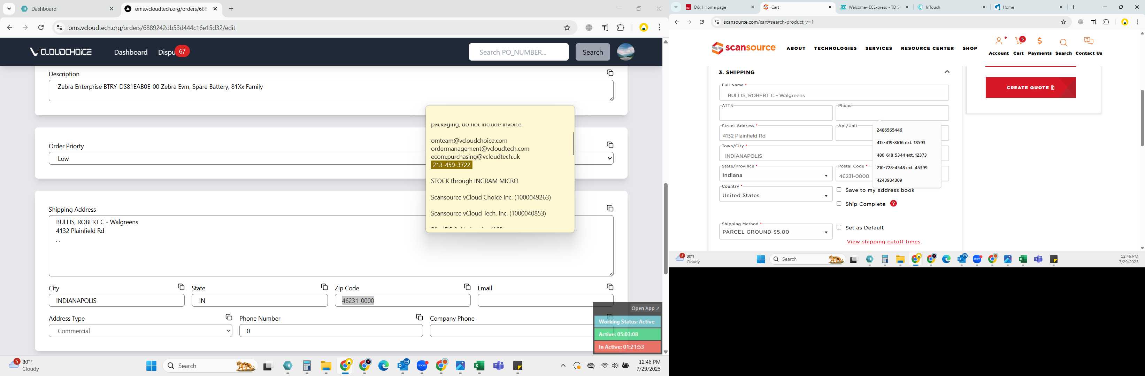Open Windows Start menu on left taskbar
This screenshot has width=1145, height=376.
tap(151, 366)
